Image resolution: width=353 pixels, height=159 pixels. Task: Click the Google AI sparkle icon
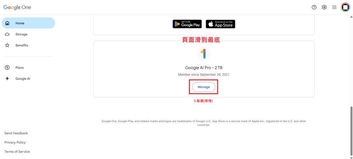(x=7, y=79)
